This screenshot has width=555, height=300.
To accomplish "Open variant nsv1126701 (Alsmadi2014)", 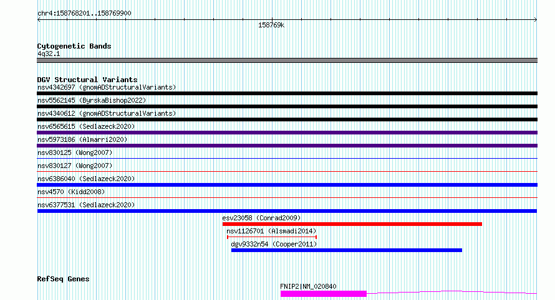I will [x=271, y=231].
